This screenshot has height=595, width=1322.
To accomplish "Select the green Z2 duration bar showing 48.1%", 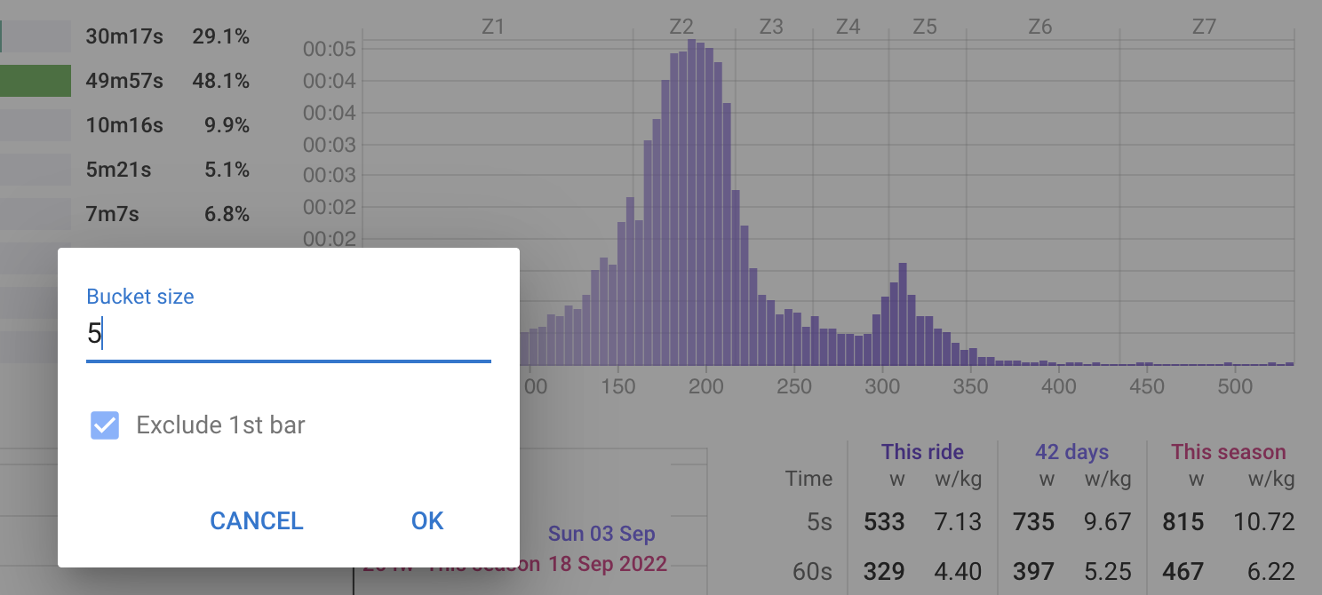I will click(x=36, y=80).
